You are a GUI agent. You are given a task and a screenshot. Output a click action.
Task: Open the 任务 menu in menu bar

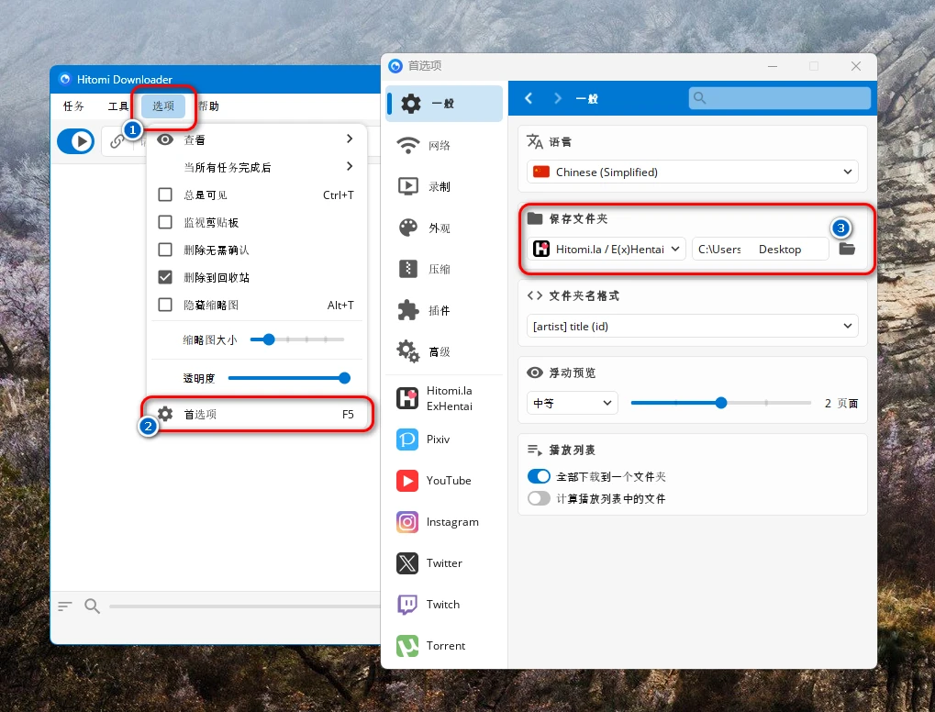(x=73, y=106)
